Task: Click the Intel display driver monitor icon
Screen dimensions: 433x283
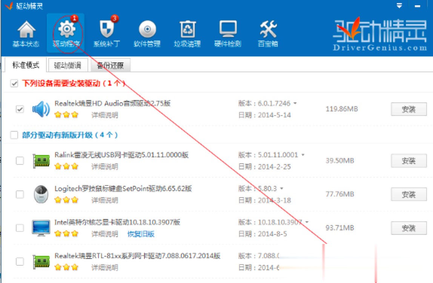Action: [41, 228]
